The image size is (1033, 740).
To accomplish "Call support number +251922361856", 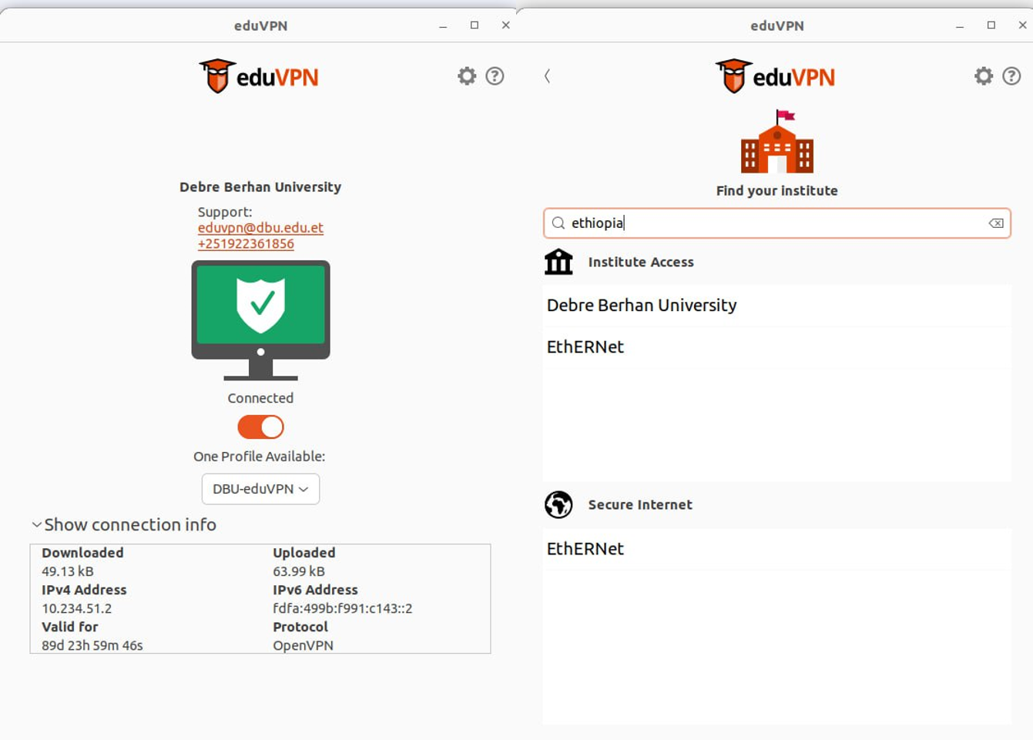I will click(246, 244).
